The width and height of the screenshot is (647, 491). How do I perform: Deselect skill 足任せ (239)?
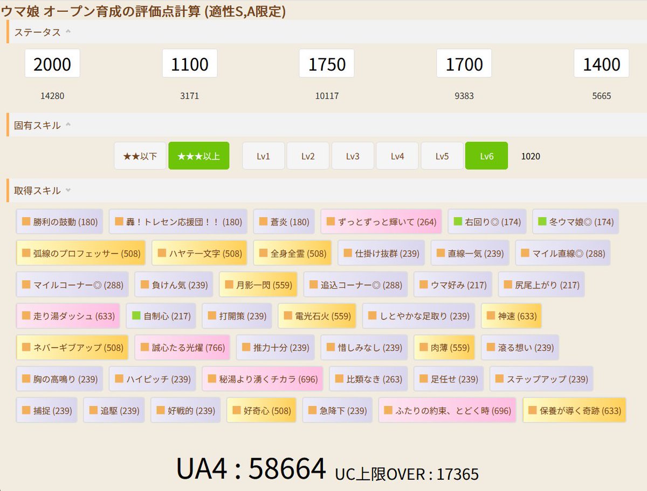[x=449, y=378]
